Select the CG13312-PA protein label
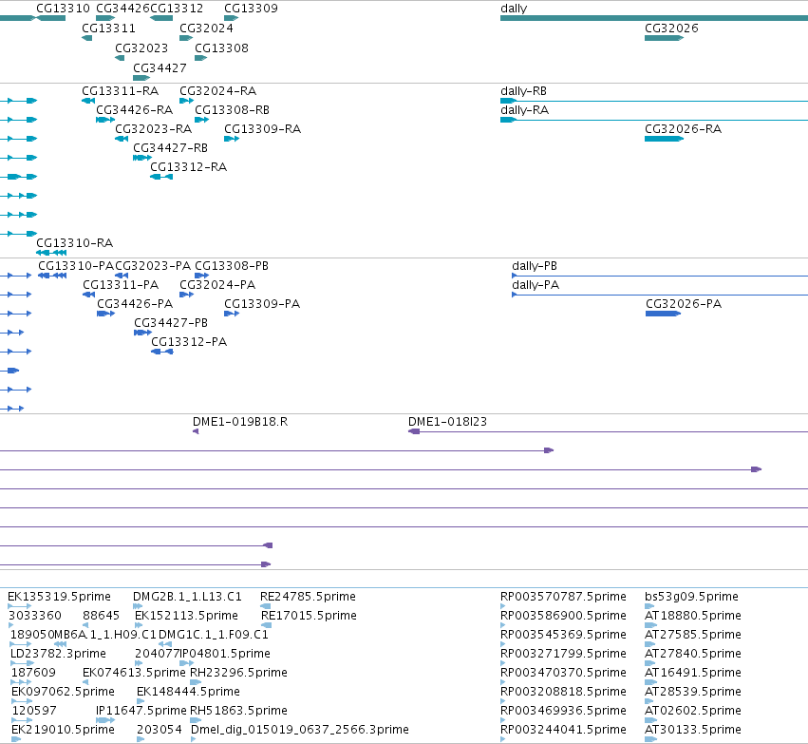Screen dimensions: 808x744 [189, 342]
